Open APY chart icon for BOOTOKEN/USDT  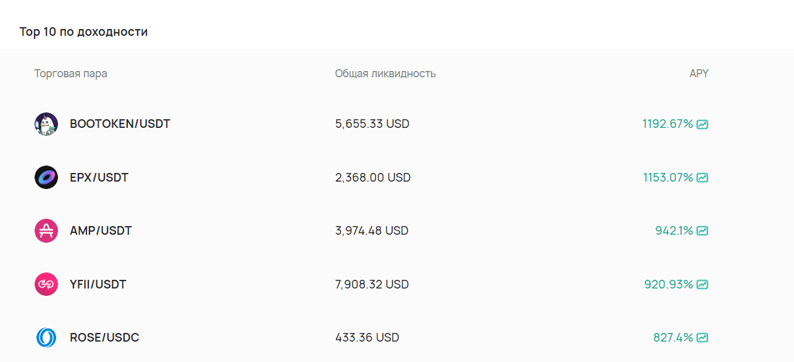pos(703,124)
